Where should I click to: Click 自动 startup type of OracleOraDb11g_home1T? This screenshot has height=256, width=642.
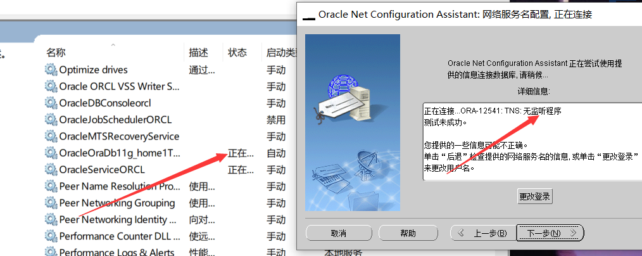pyautogui.click(x=276, y=153)
